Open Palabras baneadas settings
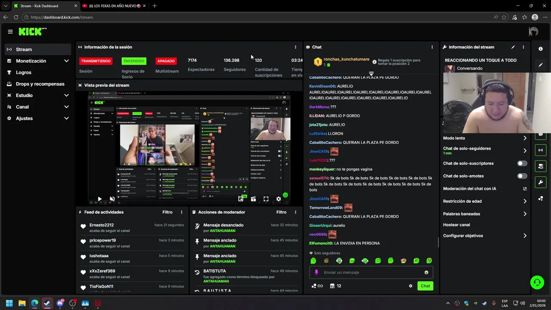Screen dimensions: 551x310 coord(485,214)
